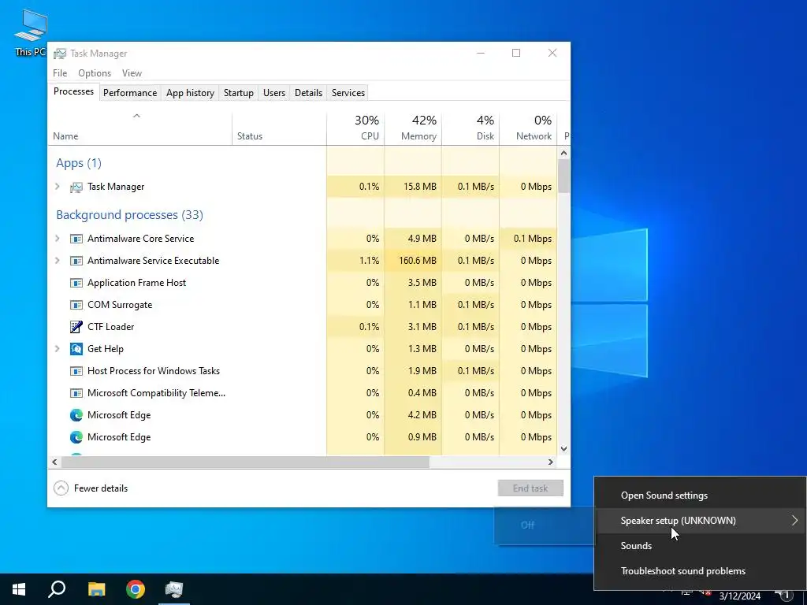Click the Task Manager taskbar button
The width and height of the screenshot is (807, 605).
pos(174,589)
